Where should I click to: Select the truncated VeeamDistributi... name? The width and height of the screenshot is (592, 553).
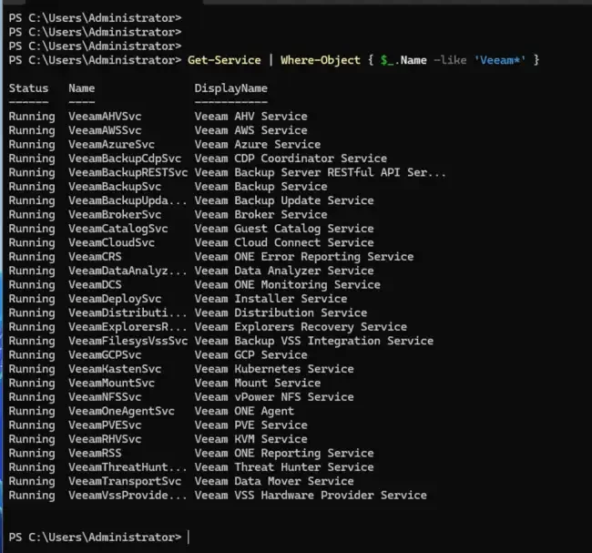coord(128,312)
